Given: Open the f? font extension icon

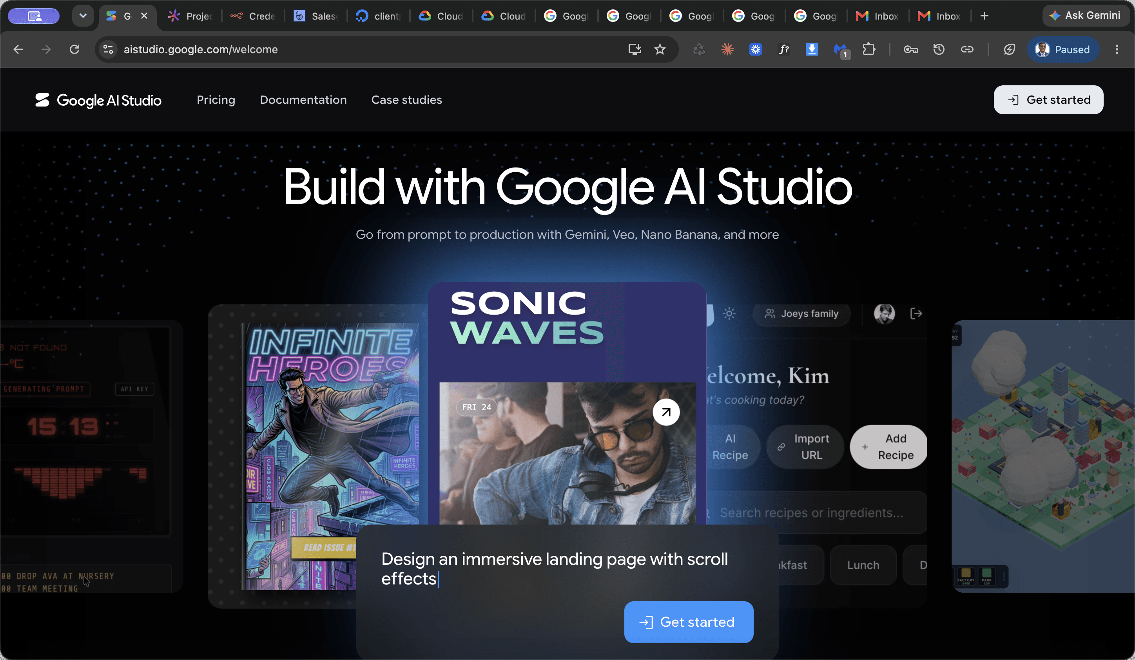Looking at the screenshot, I should pyautogui.click(x=784, y=49).
